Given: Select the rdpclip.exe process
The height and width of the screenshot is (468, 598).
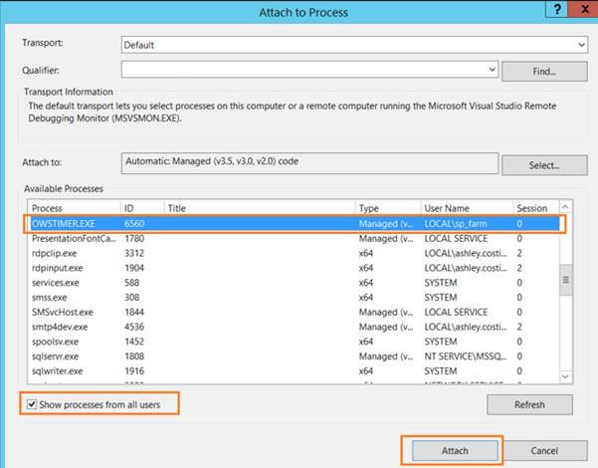Looking at the screenshot, I should [x=294, y=253].
